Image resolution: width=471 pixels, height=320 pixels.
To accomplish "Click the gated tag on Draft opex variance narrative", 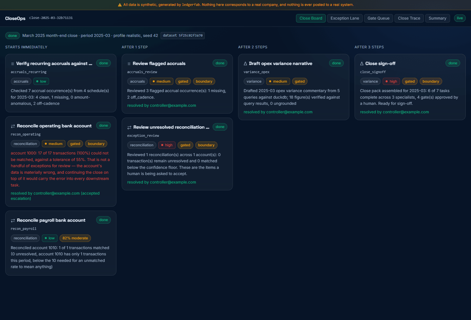I will click(300, 81).
